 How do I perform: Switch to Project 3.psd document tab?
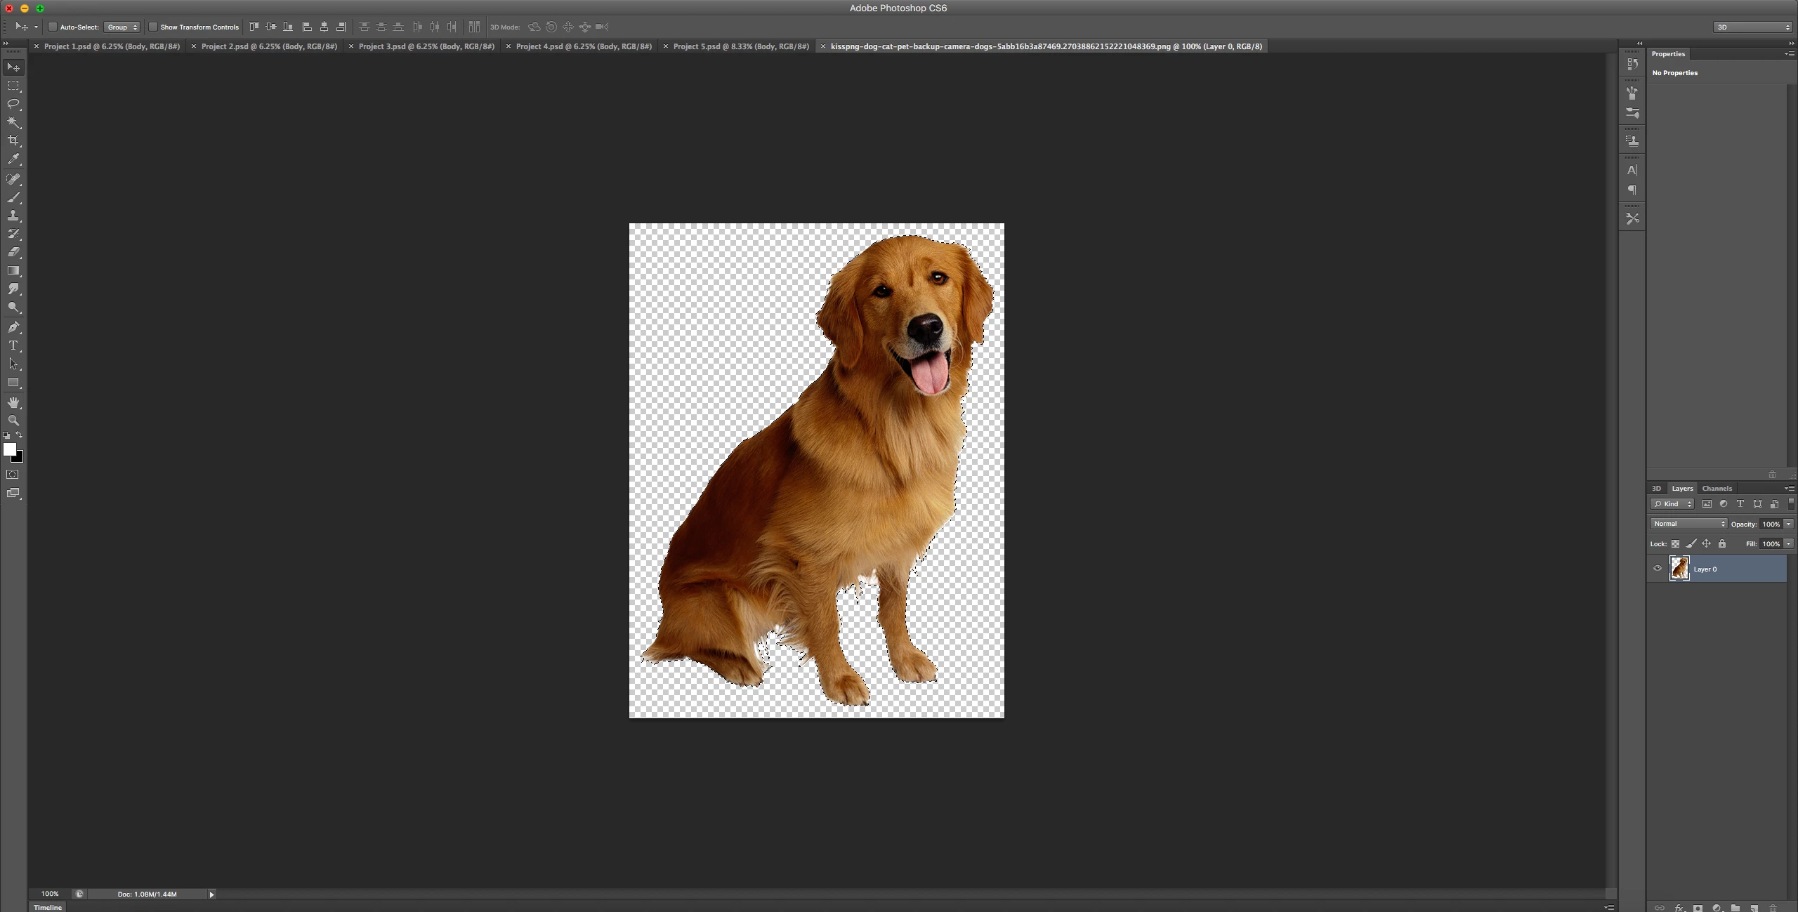pyautogui.click(x=426, y=46)
